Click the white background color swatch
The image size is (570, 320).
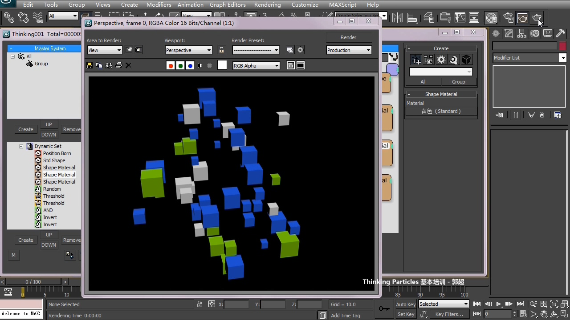pos(222,65)
